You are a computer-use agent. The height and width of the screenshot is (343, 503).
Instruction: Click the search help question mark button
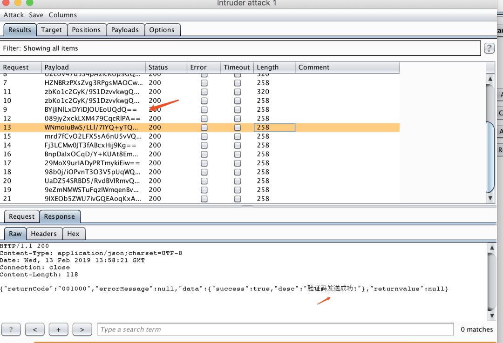tap(11, 330)
